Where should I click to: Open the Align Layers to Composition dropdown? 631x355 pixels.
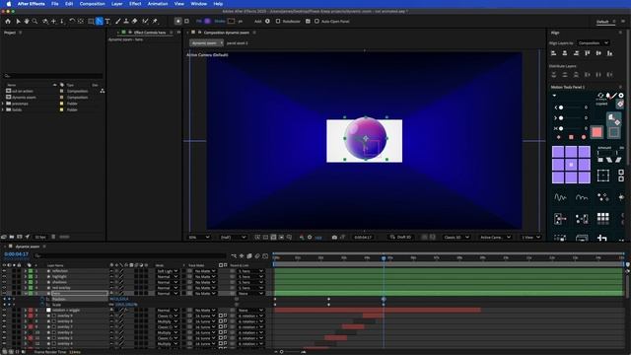tap(594, 43)
